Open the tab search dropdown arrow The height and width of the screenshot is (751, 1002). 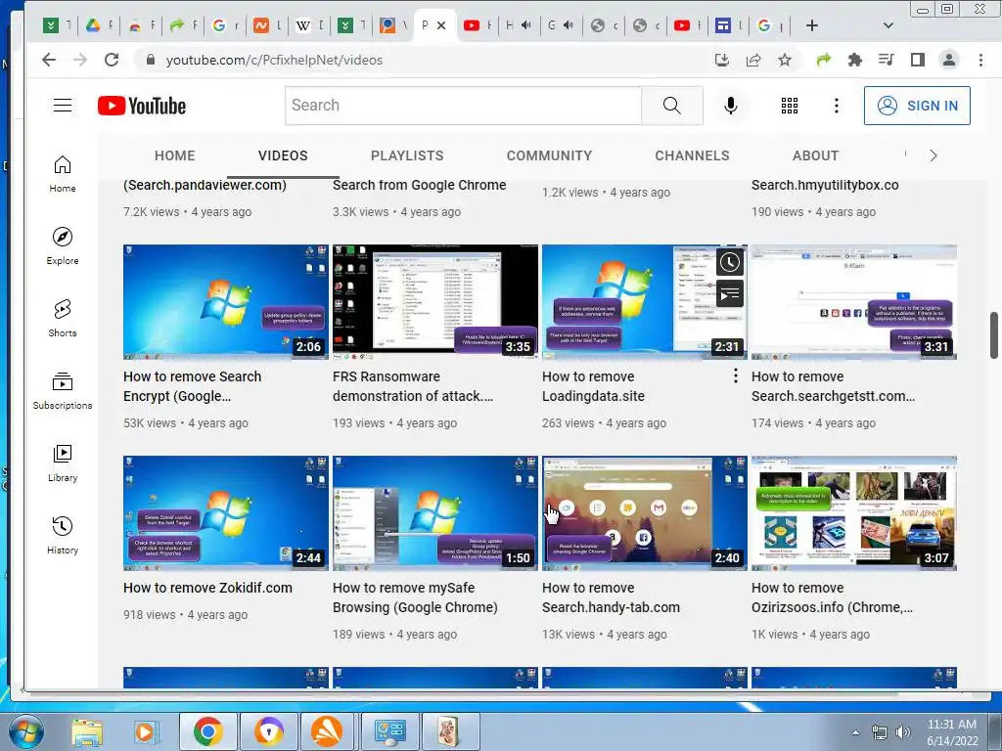(888, 25)
